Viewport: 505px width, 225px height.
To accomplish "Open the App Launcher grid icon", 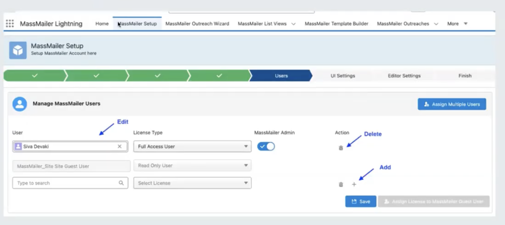I will (x=10, y=24).
